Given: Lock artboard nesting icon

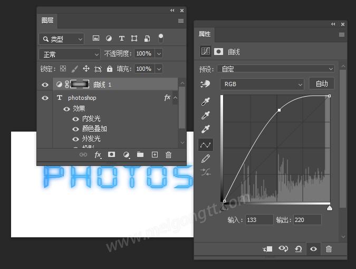Looking at the screenshot, I should click(98, 69).
